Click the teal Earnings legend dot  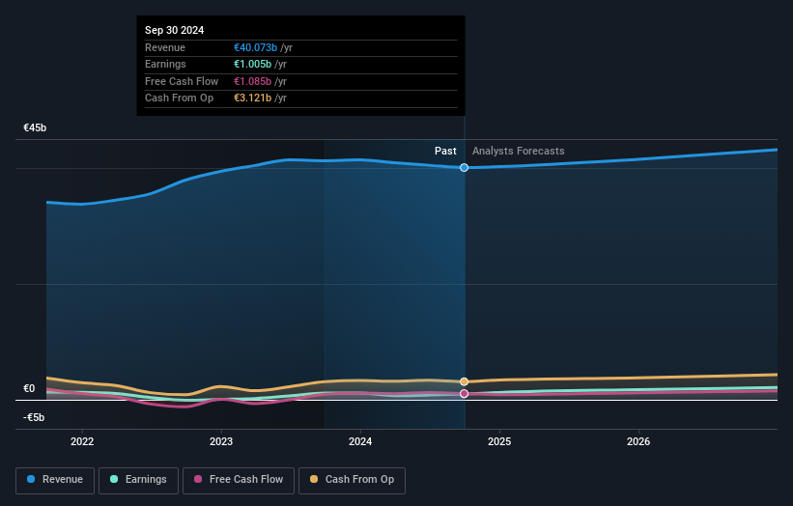pyautogui.click(x=114, y=479)
